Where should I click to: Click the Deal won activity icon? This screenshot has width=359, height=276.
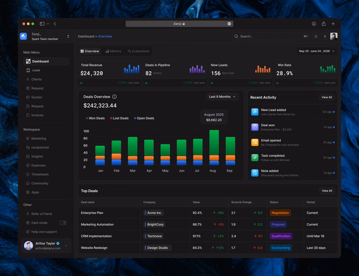pyautogui.click(x=255, y=127)
